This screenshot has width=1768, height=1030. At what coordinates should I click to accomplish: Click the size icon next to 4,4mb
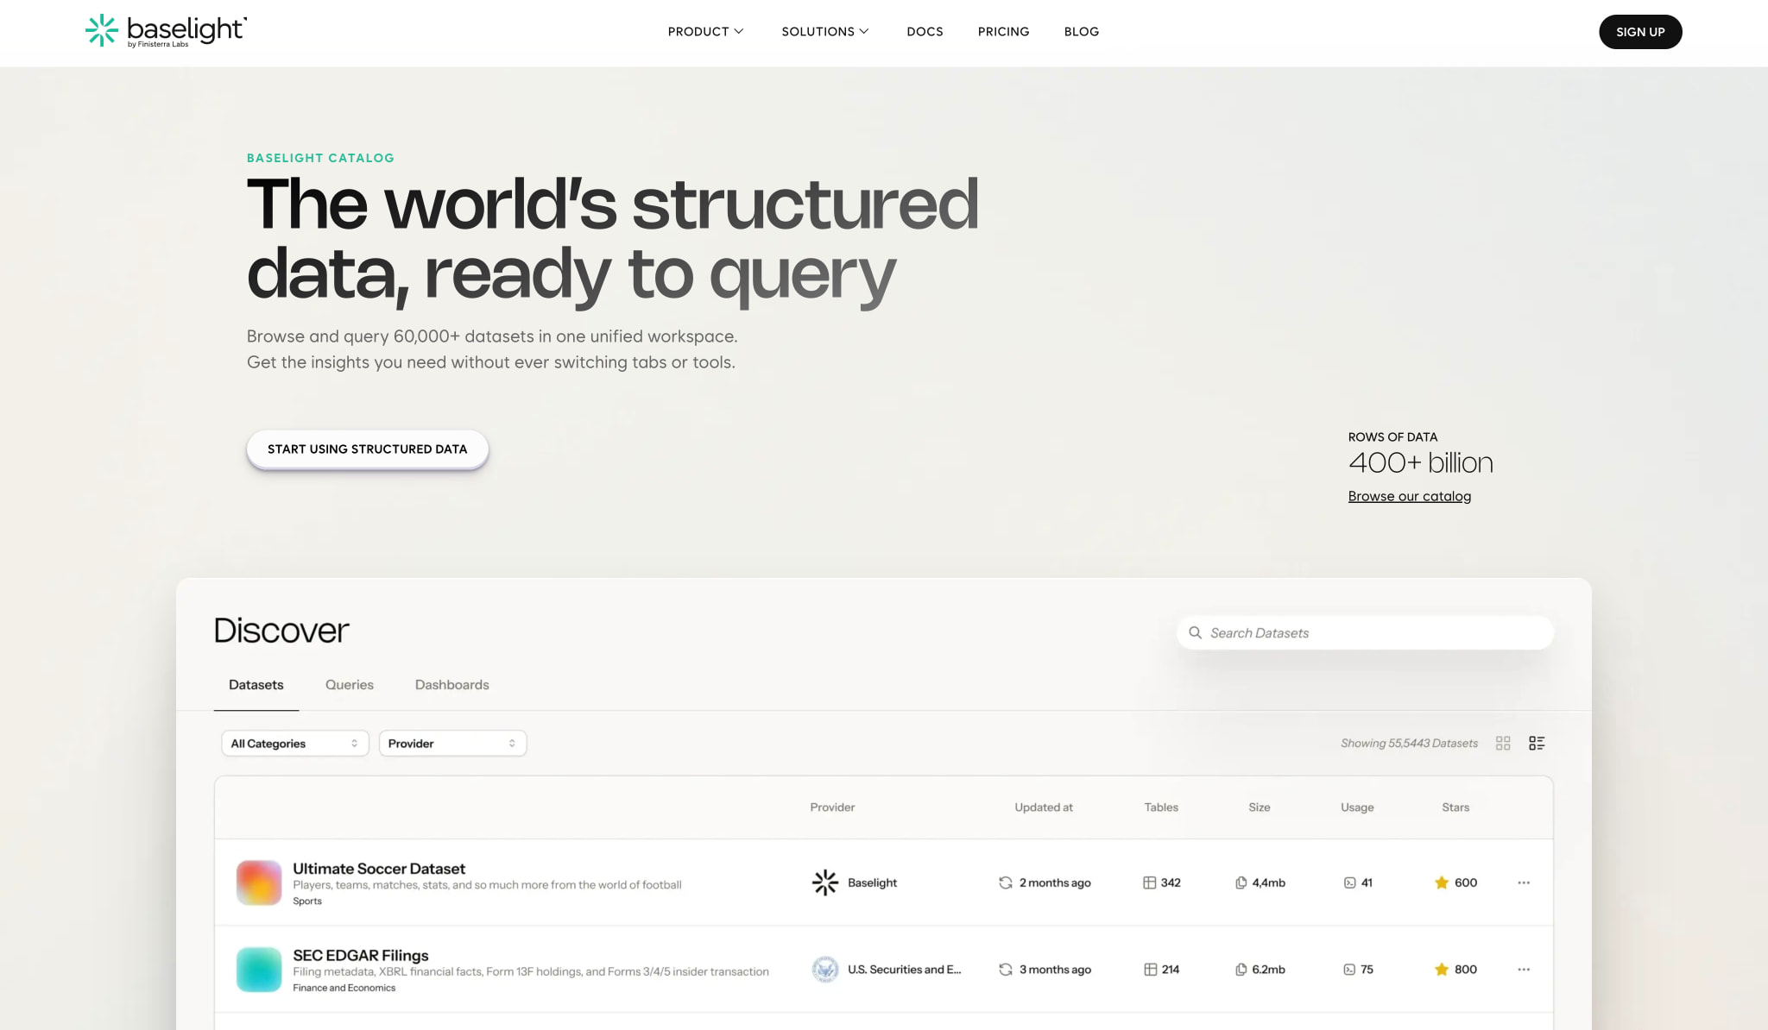1241,882
